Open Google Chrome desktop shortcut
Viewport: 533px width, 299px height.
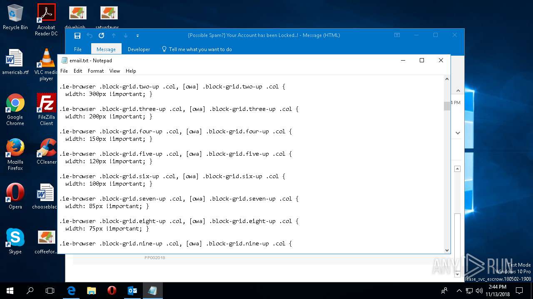pos(15,110)
